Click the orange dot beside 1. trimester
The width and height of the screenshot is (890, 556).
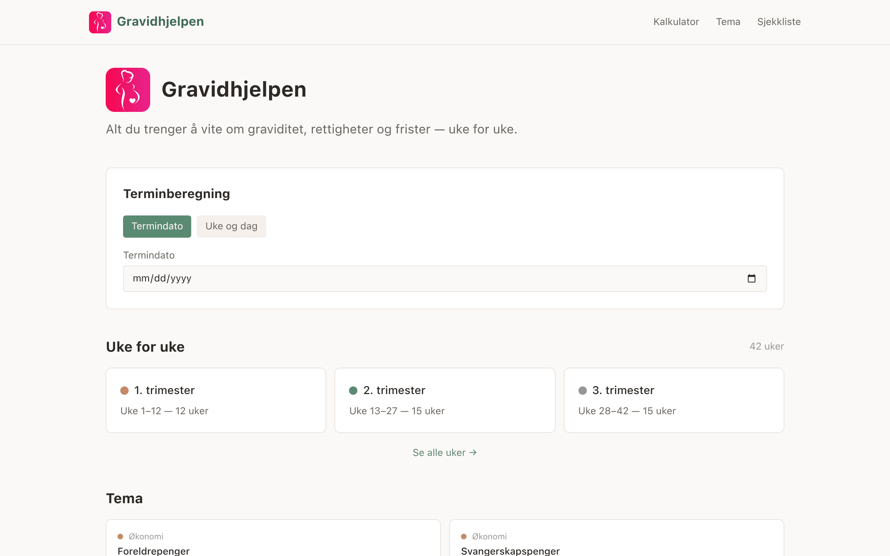click(125, 391)
